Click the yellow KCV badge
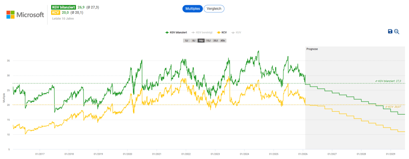 pos(56,13)
